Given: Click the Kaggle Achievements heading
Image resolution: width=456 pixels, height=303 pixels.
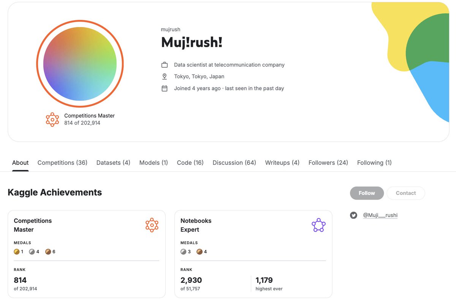Looking at the screenshot, I should click(x=55, y=192).
